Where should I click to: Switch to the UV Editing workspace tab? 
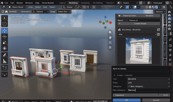click(98, 3)
